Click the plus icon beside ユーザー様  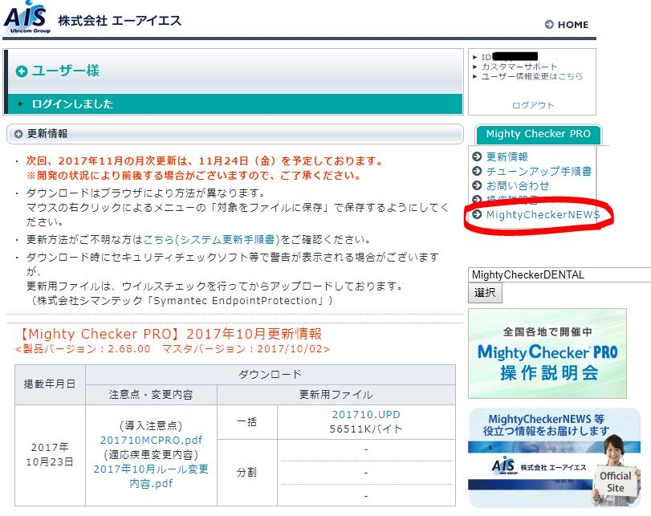[22, 71]
